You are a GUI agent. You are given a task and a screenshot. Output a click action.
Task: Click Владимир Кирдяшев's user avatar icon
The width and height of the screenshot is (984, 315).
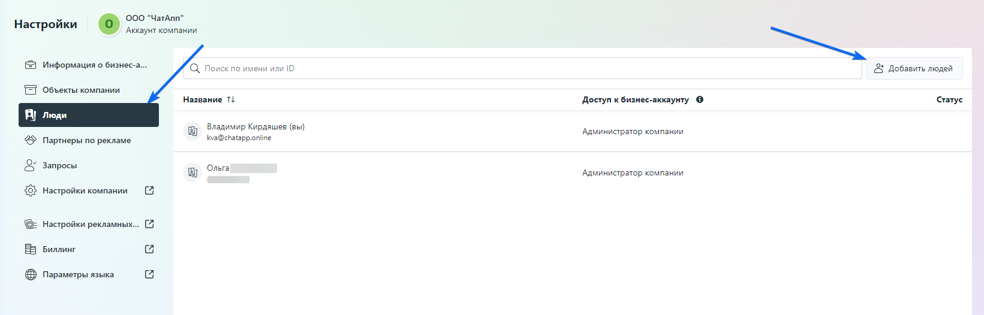click(192, 131)
